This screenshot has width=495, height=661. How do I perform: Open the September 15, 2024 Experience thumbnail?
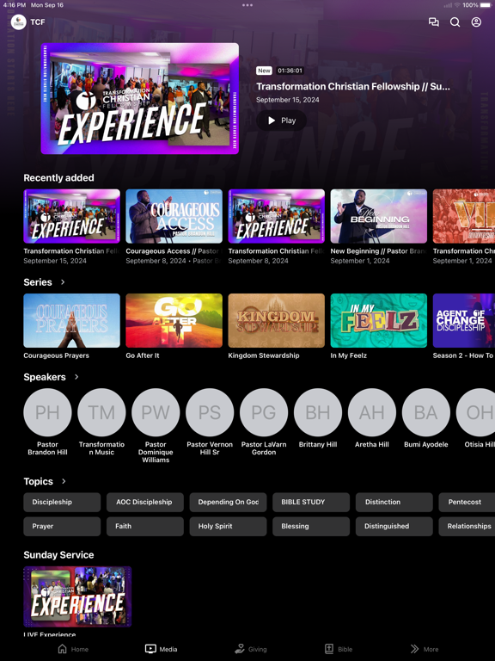[71, 216]
